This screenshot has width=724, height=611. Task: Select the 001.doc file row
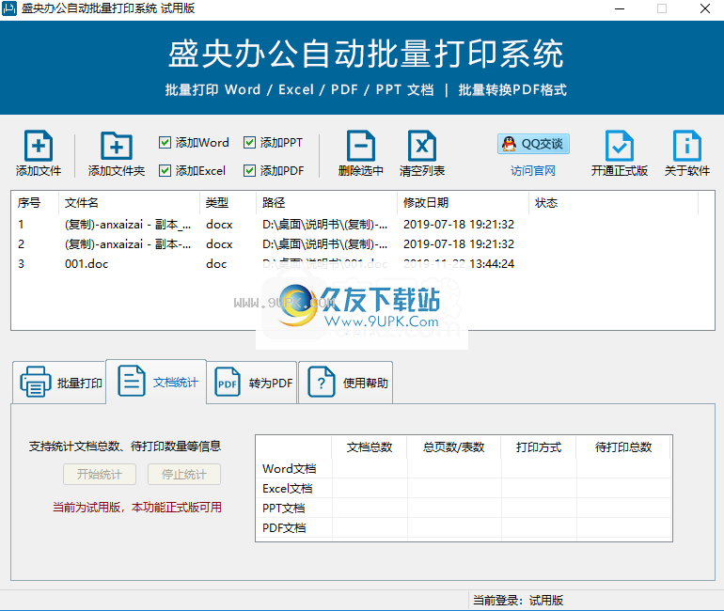362,264
